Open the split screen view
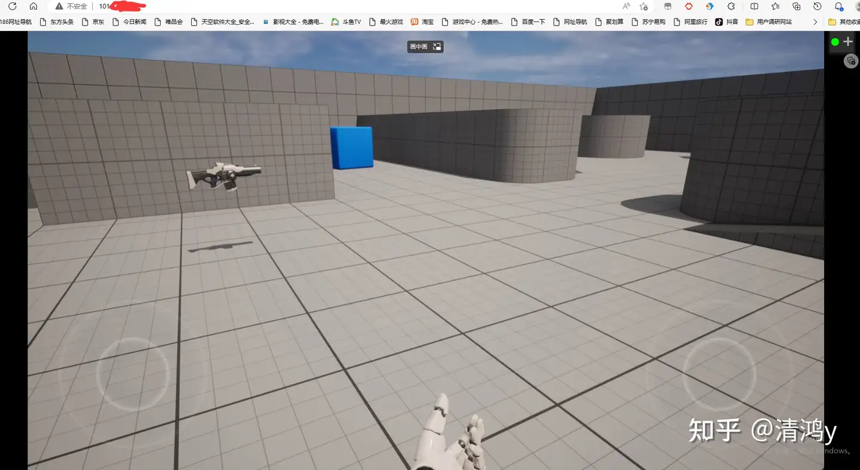Viewport: 860px width, 470px height. click(754, 6)
